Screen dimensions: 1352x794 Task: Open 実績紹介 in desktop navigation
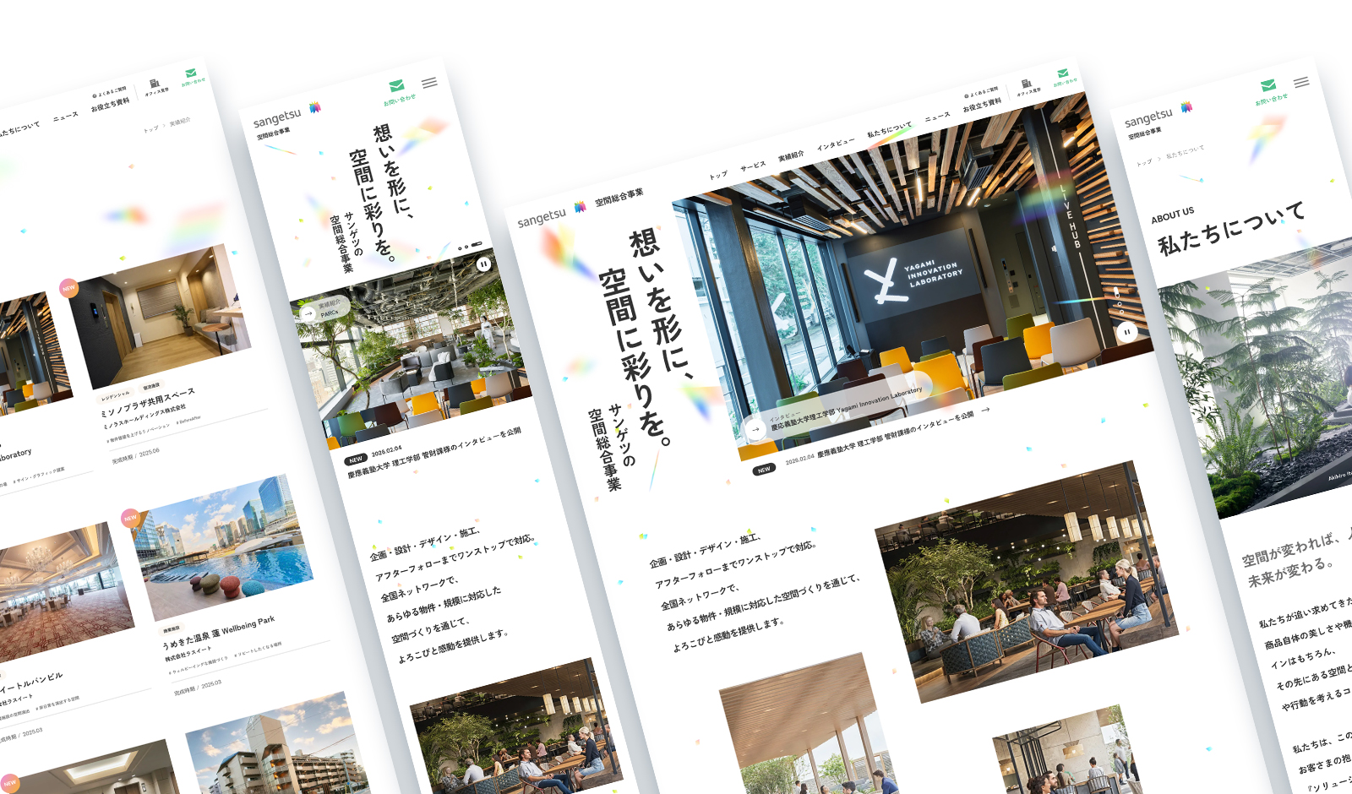click(791, 156)
